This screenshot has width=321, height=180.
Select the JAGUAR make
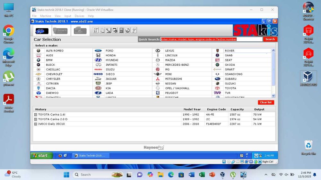(111, 79)
